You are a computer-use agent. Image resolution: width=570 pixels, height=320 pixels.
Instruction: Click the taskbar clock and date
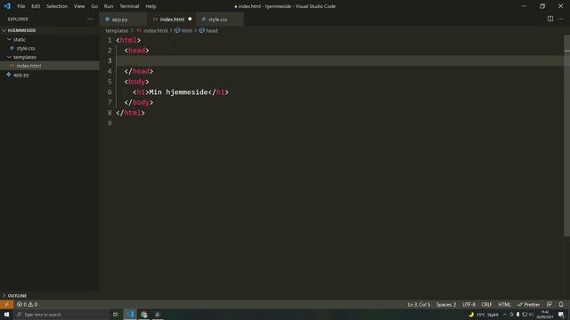click(x=544, y=315)
